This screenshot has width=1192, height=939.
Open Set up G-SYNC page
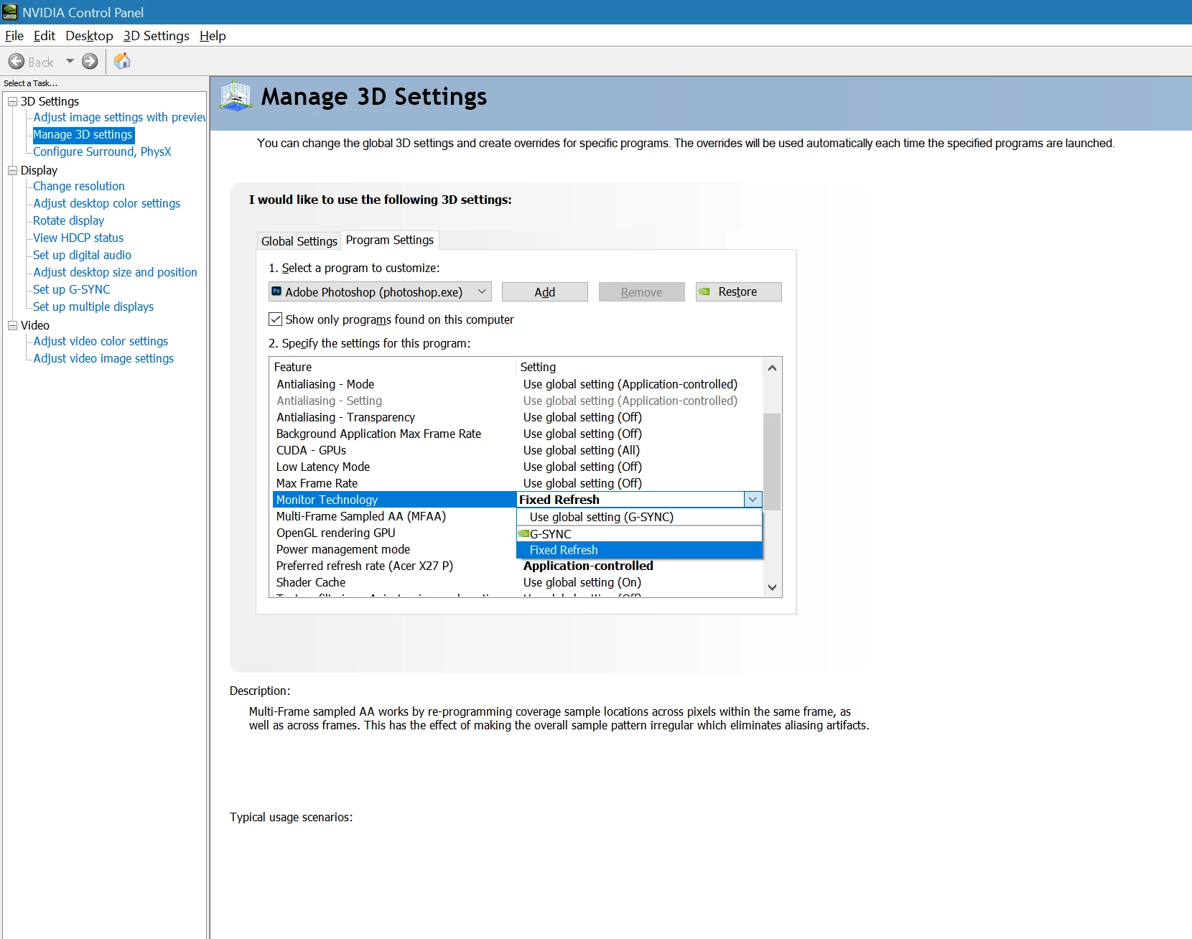point(72,289)
